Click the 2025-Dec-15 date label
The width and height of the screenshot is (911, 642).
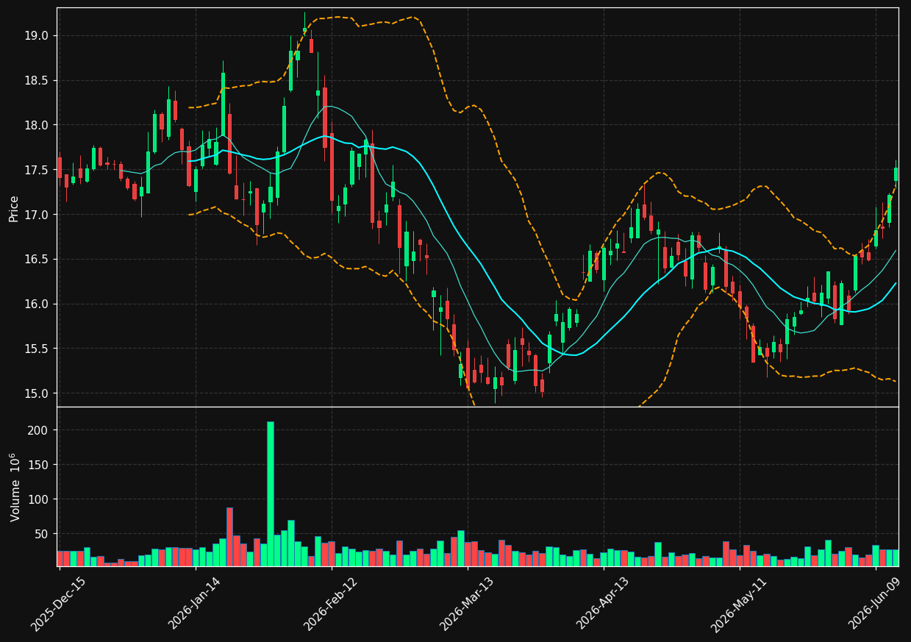(x=58, y=604)
